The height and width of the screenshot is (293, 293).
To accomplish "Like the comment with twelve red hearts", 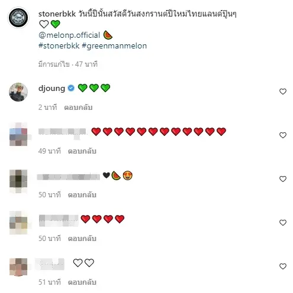I will (x=283, y=135).
